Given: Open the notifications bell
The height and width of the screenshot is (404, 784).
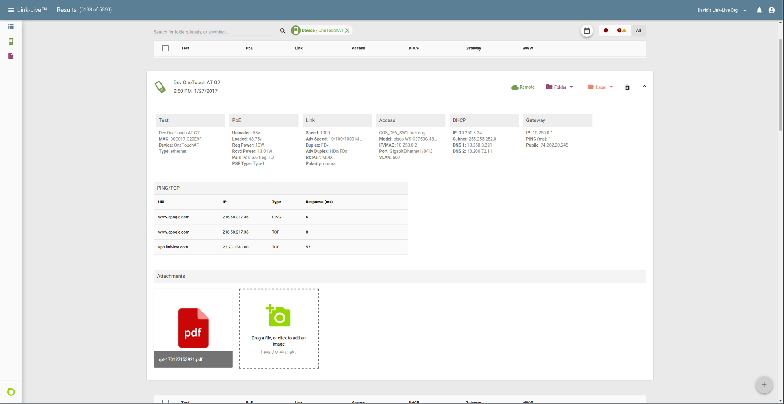Looking at the screenshot, I should (759, 10).
